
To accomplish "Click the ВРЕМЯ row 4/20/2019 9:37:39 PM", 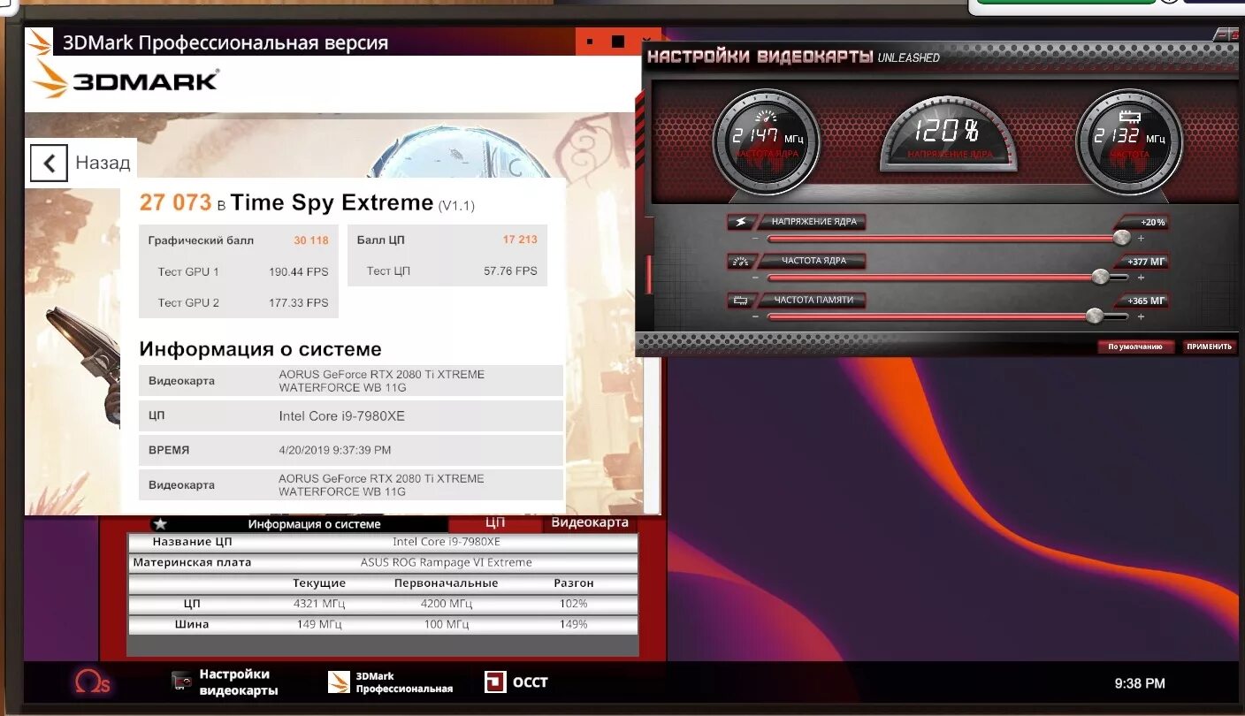I will coord(351,450).
